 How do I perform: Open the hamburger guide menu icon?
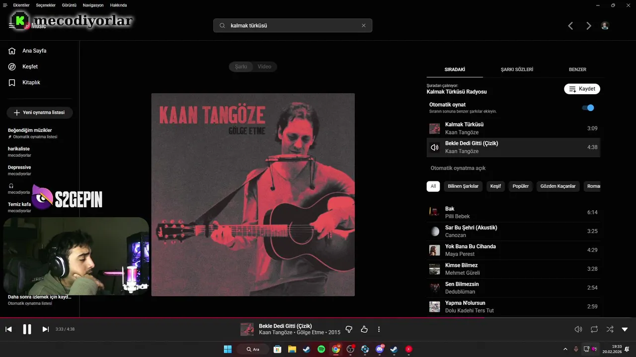[11, 26]
